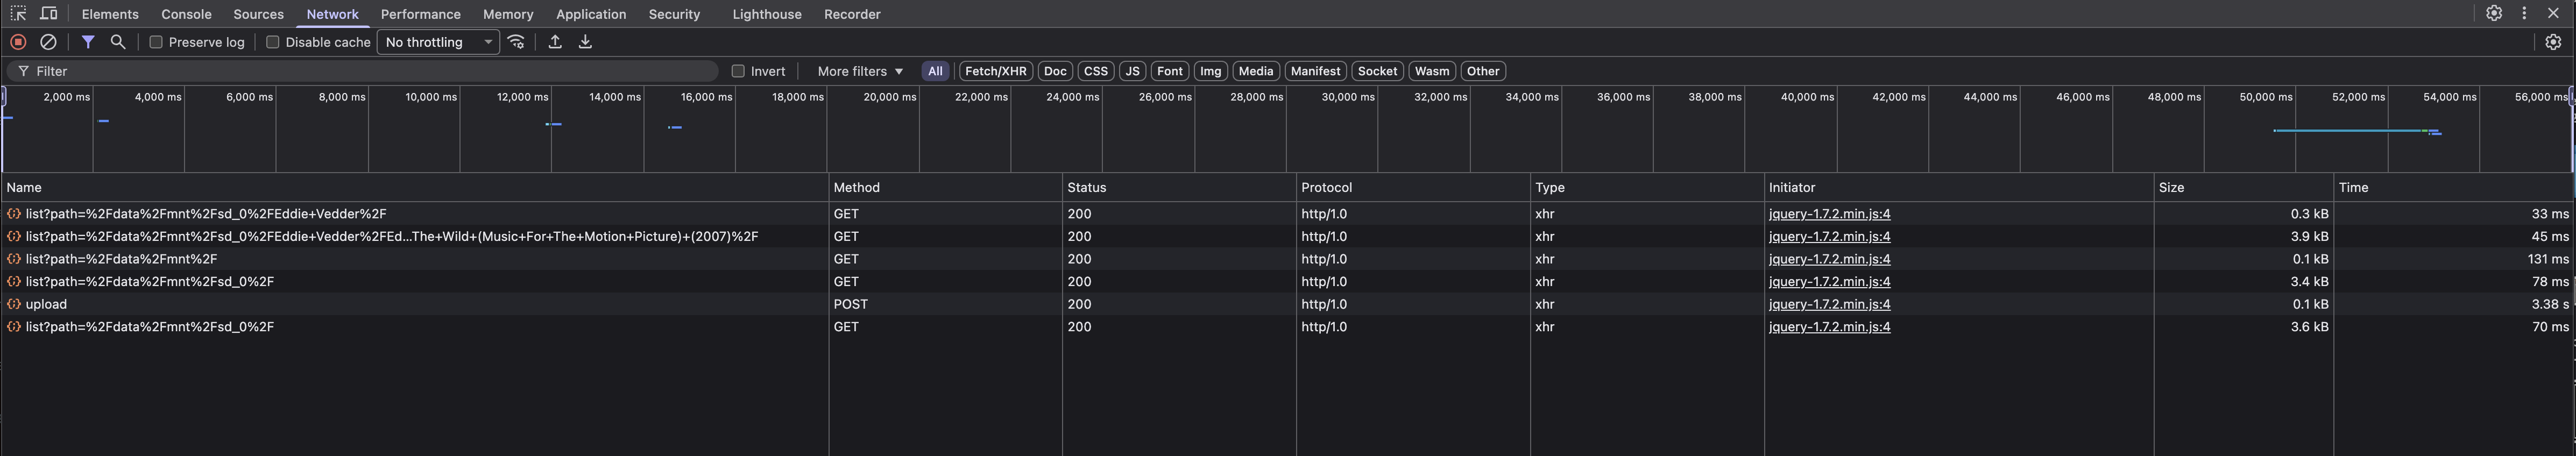Open the No throttling dropdown
This screenshot has width=2576, height=456.
pos(438,42)
